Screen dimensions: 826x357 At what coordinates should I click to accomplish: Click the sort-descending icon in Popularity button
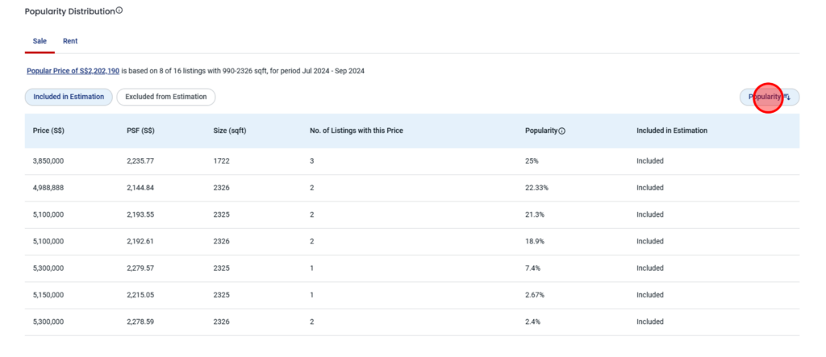tap(787, 97)
